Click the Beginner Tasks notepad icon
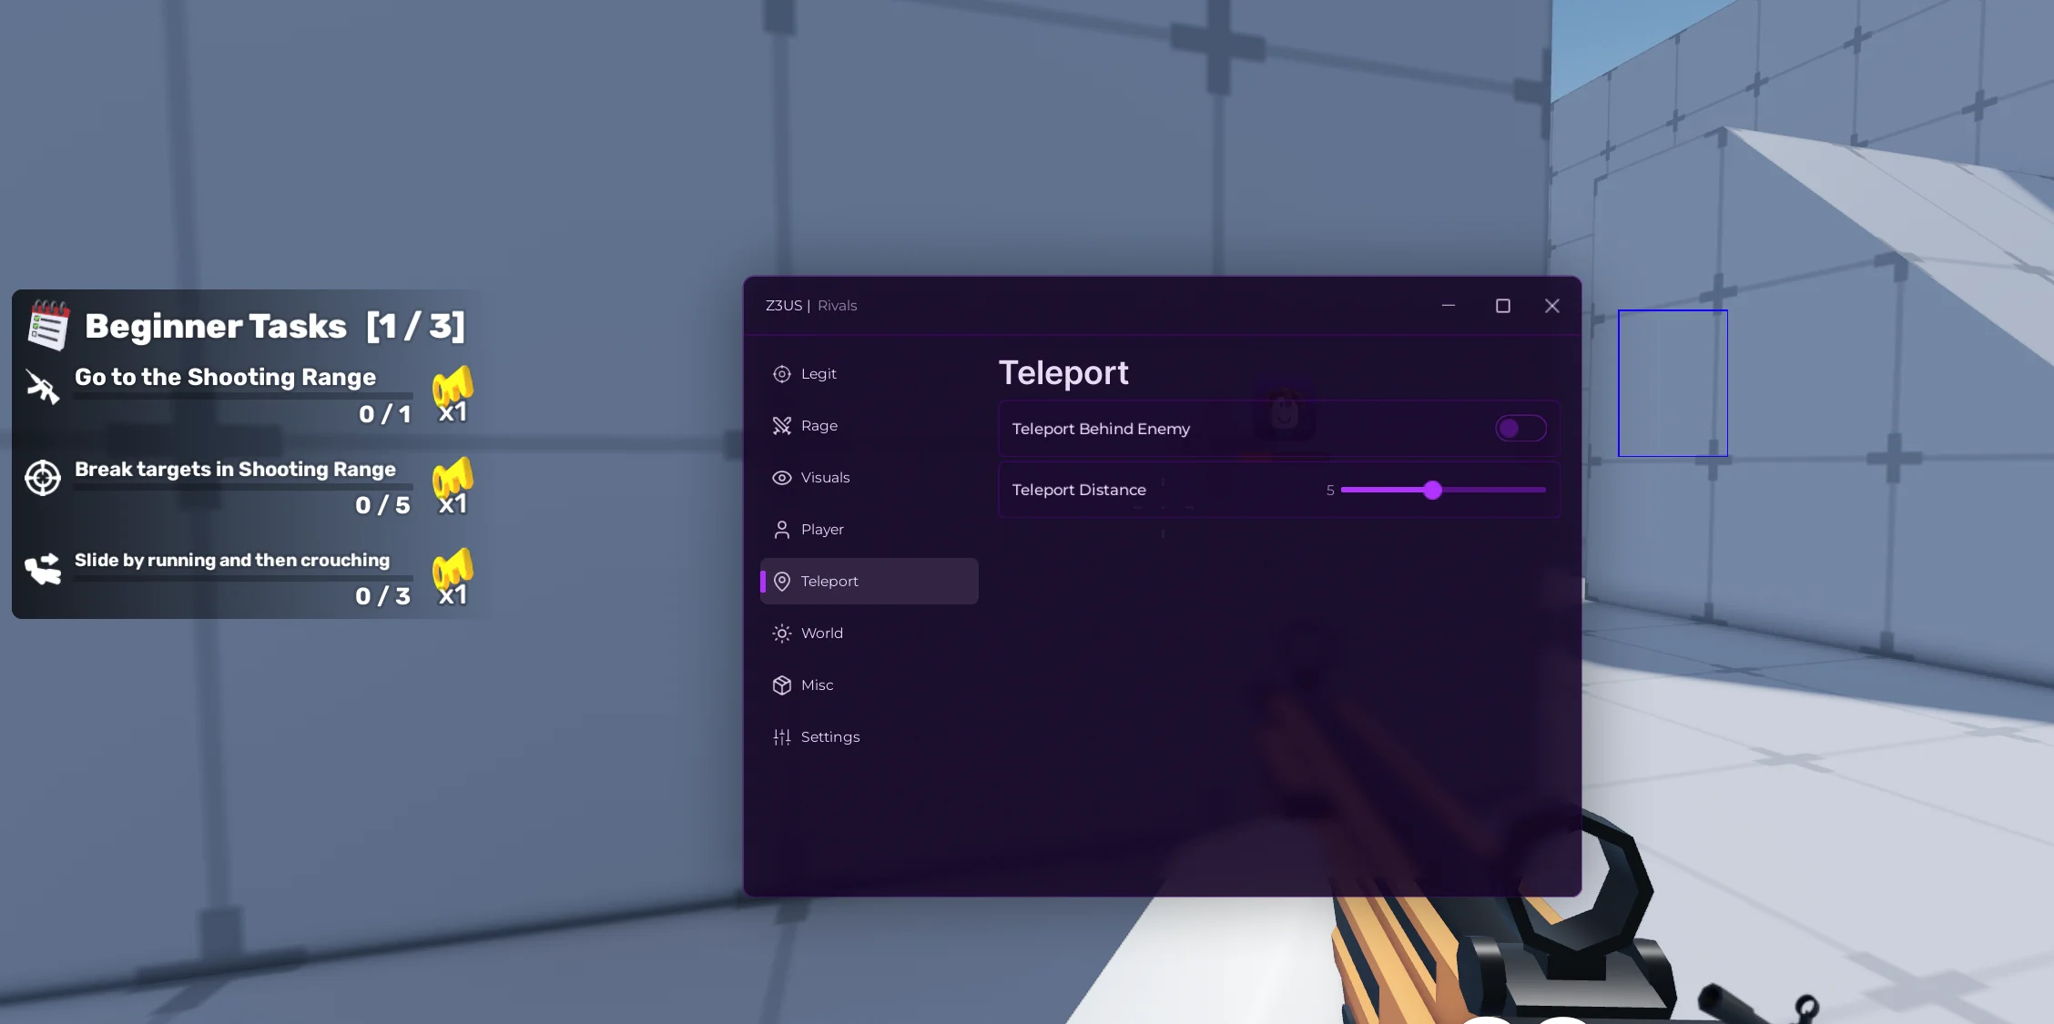2054x1024 pixels. coord(48,326)
